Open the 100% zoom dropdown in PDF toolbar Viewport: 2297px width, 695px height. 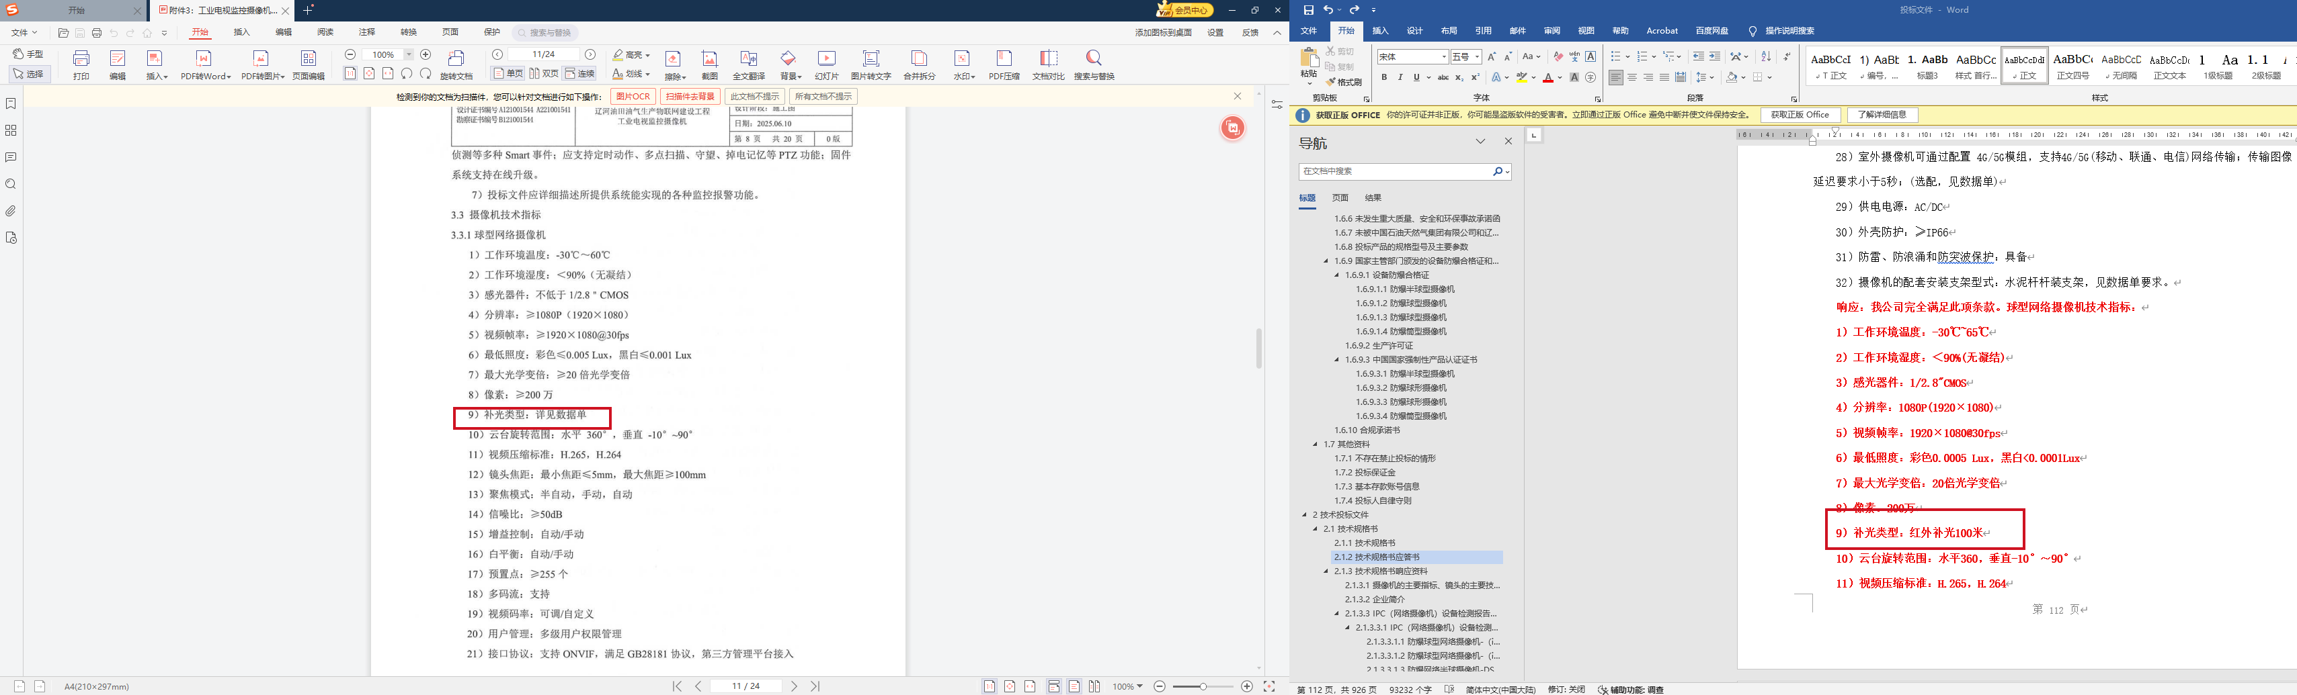click(409, 55)
